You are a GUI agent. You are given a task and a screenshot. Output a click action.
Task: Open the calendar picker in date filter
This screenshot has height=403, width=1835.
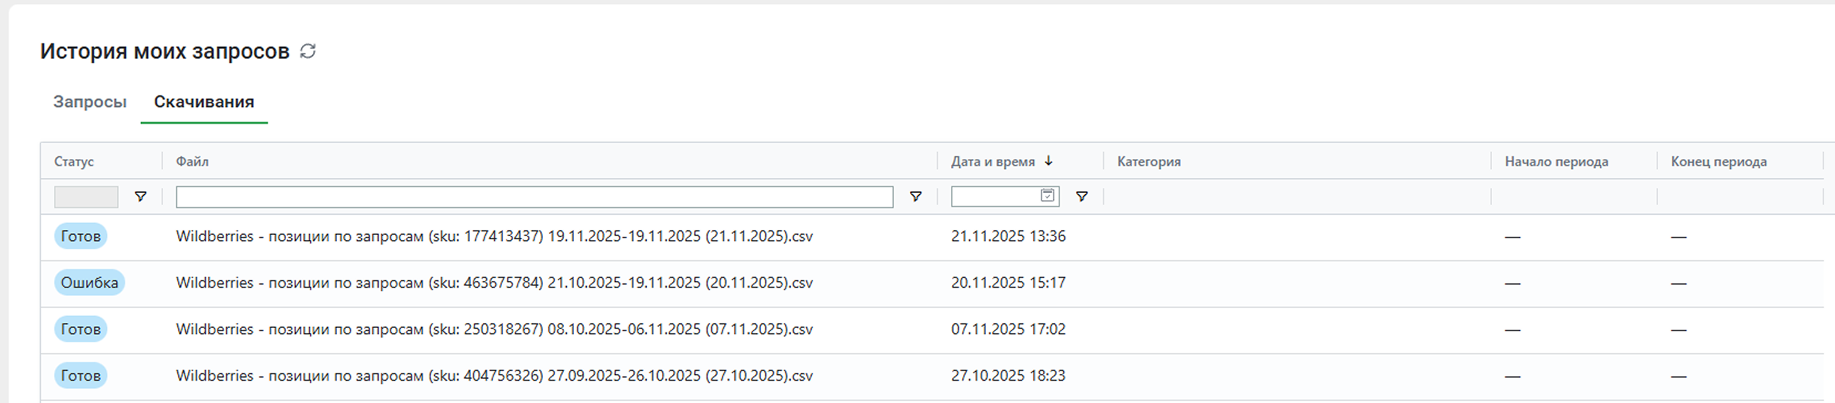pyautogui.click(x=1047, y=196)
